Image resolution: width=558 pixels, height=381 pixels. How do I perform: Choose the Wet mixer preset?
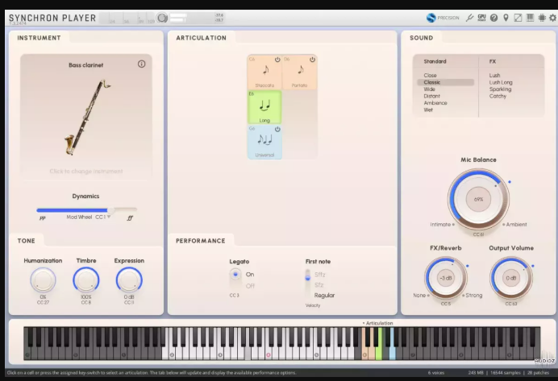point(428,110)
